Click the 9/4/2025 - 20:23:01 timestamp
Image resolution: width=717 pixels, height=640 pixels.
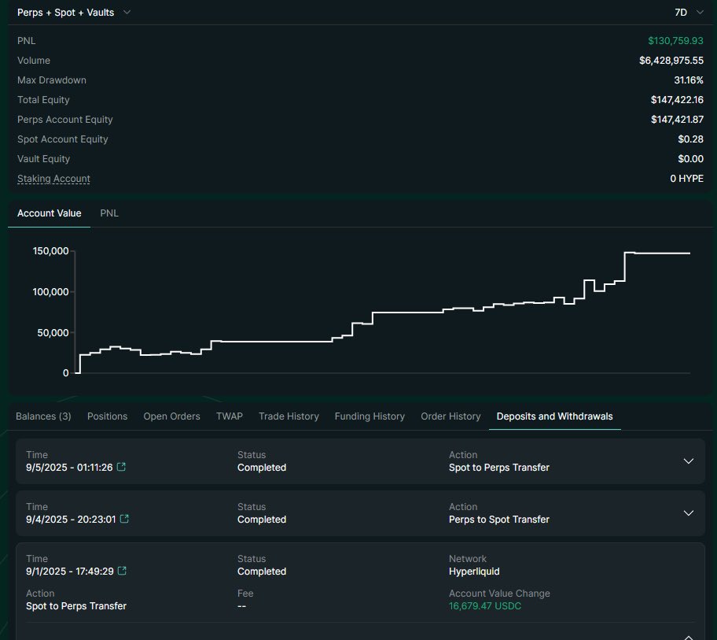(x=71, y=519)
